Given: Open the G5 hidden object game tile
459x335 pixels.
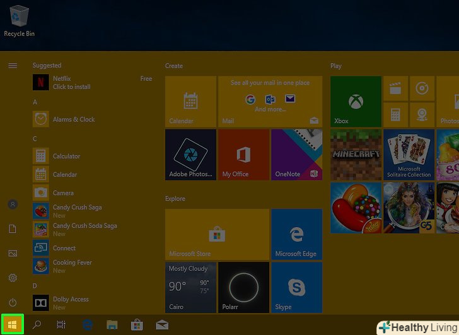Looking at the screenshot, I should (409, 208).
